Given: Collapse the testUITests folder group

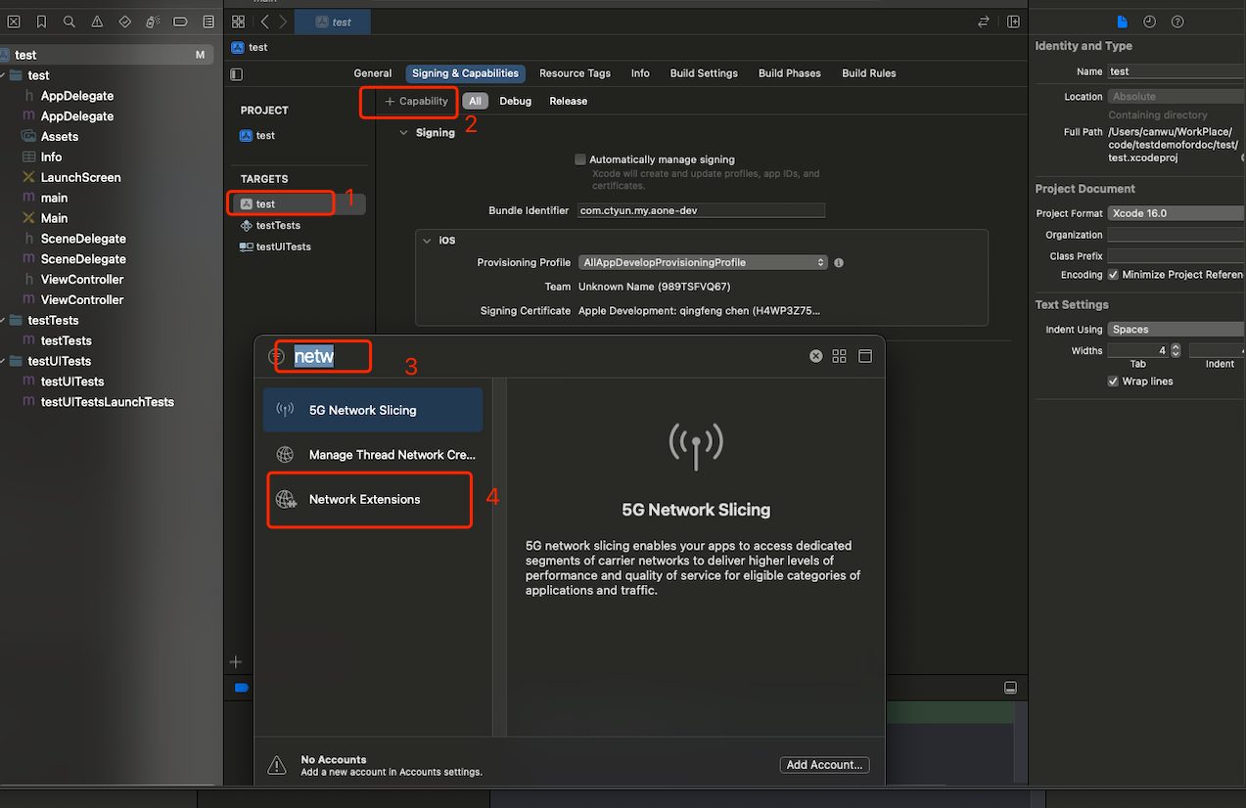Looking at the screenshot, I should pos(4,361).
